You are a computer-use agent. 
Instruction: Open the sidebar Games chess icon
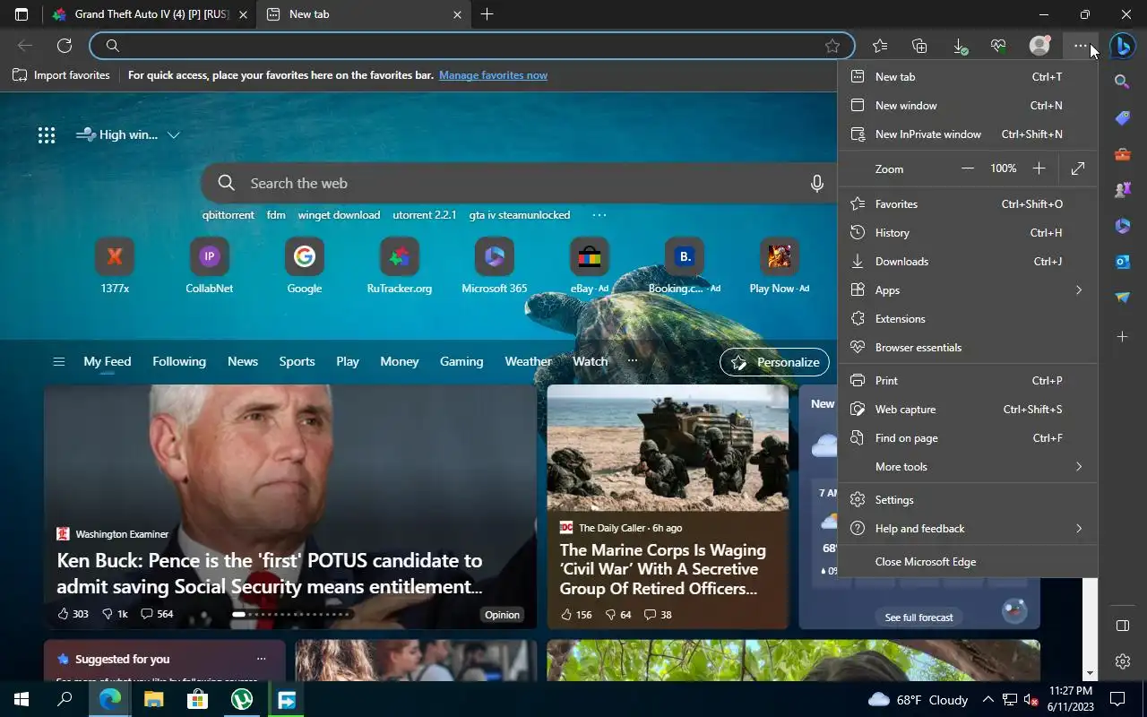click(1122, 190)
